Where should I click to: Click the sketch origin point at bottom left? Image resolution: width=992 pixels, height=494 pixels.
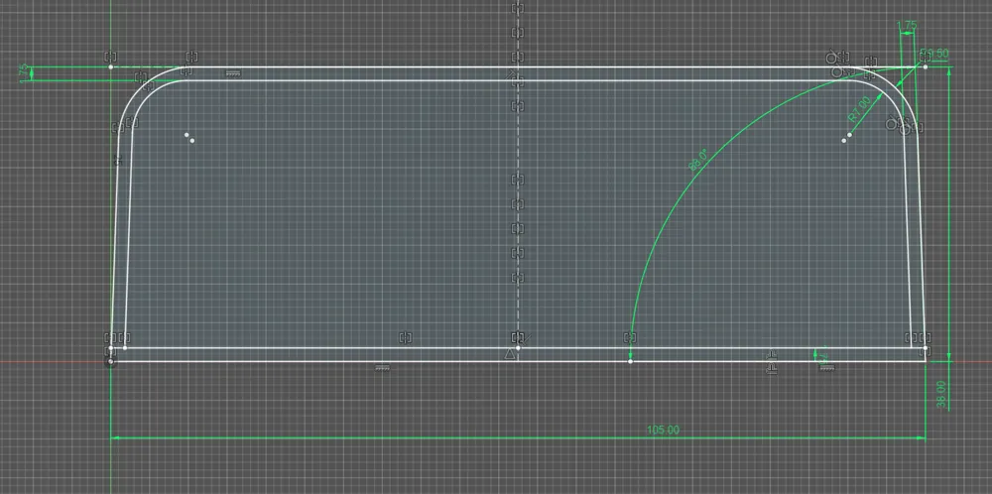pyautogui.click(x=111, y=362)
